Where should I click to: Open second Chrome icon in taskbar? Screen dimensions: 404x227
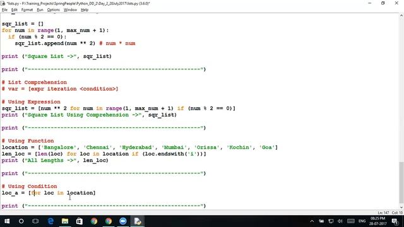coord(109,221)
